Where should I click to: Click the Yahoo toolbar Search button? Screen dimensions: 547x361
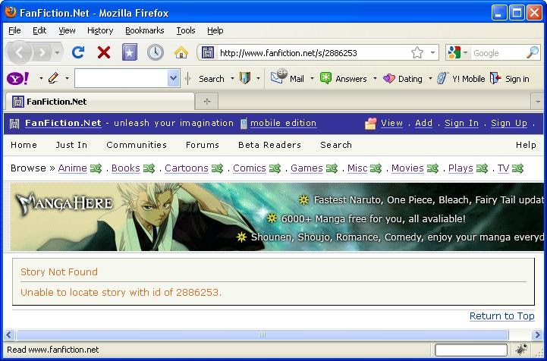tap(212, 79)
